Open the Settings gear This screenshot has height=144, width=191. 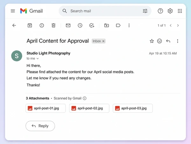point(170,11)
